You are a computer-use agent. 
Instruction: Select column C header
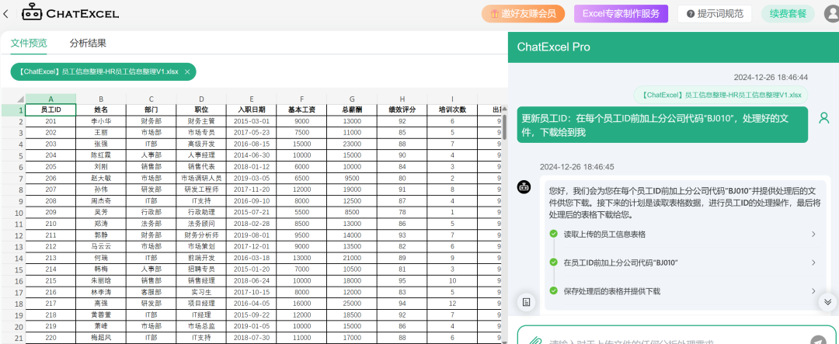tap(151, 99)
